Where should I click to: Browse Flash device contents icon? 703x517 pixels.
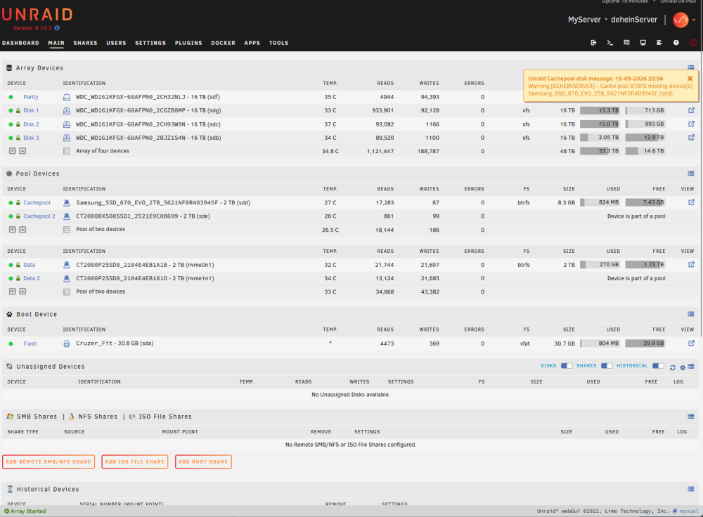pos(691,343)
